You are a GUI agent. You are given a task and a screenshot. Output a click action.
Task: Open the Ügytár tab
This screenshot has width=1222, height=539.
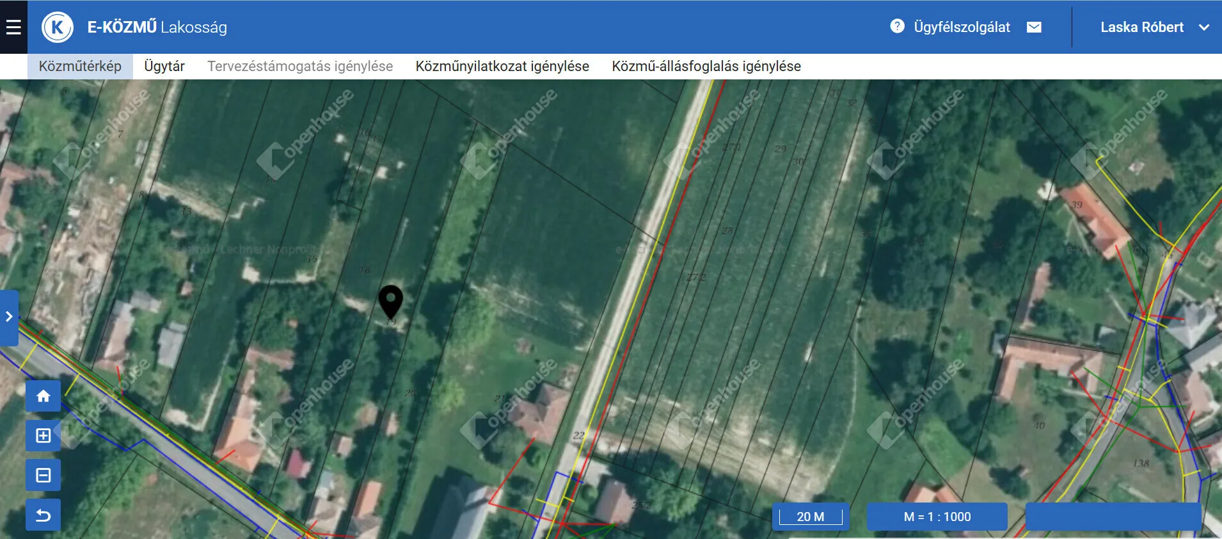pyautogui.click(x=164, y=66)
